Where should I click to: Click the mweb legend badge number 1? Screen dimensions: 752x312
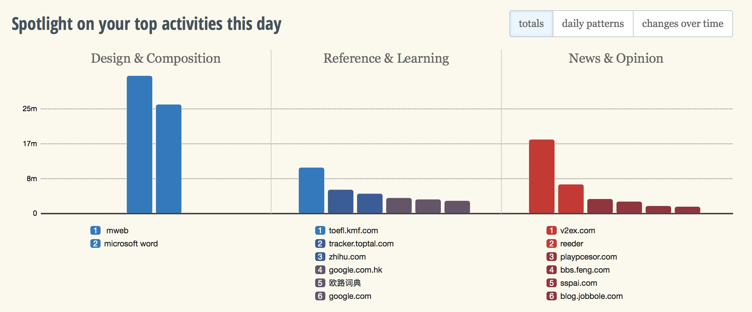click(x=95, y=230)
